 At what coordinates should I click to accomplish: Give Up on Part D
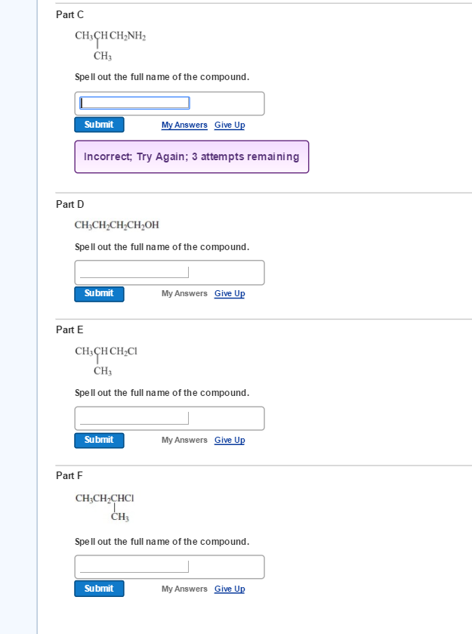click(229, 293)
